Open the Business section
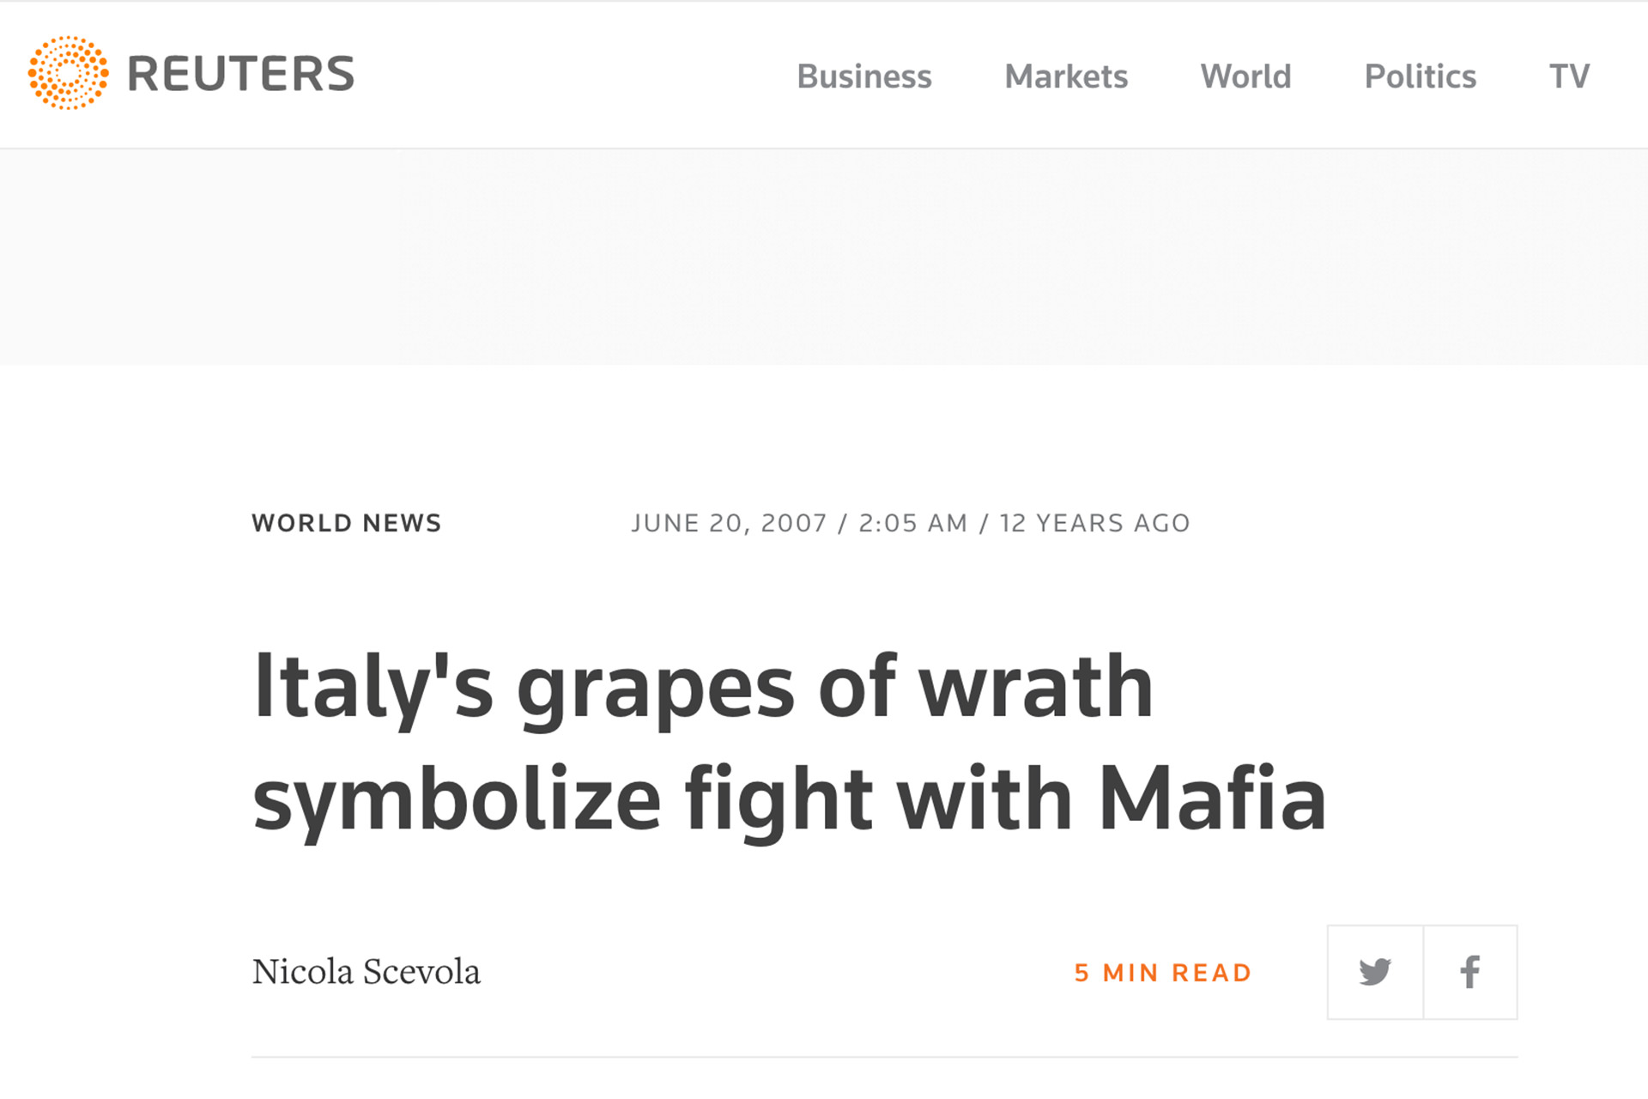Screen dimensions: 1648x1099 [x=863, y=76]
